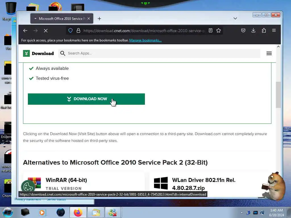Open the Windows Start orb

[8, 212]
